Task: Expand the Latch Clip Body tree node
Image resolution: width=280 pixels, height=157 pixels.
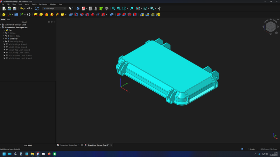Action: point(4,42)
